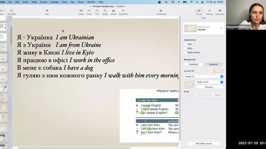Open the Arrange menu
266x149 pixels.
[x=54, y=2]
